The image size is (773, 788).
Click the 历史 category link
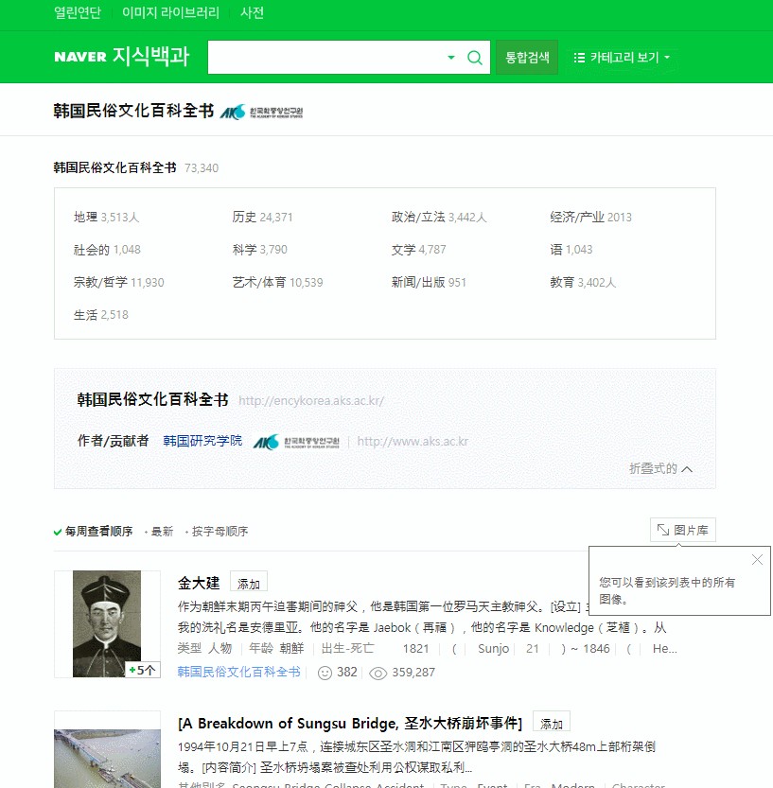pos(244,218)
